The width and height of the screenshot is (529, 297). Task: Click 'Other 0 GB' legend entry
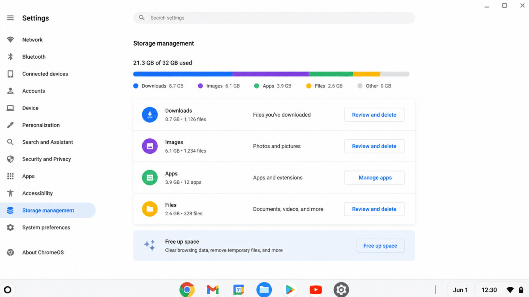pyautogui.click(x=374, y=86)
